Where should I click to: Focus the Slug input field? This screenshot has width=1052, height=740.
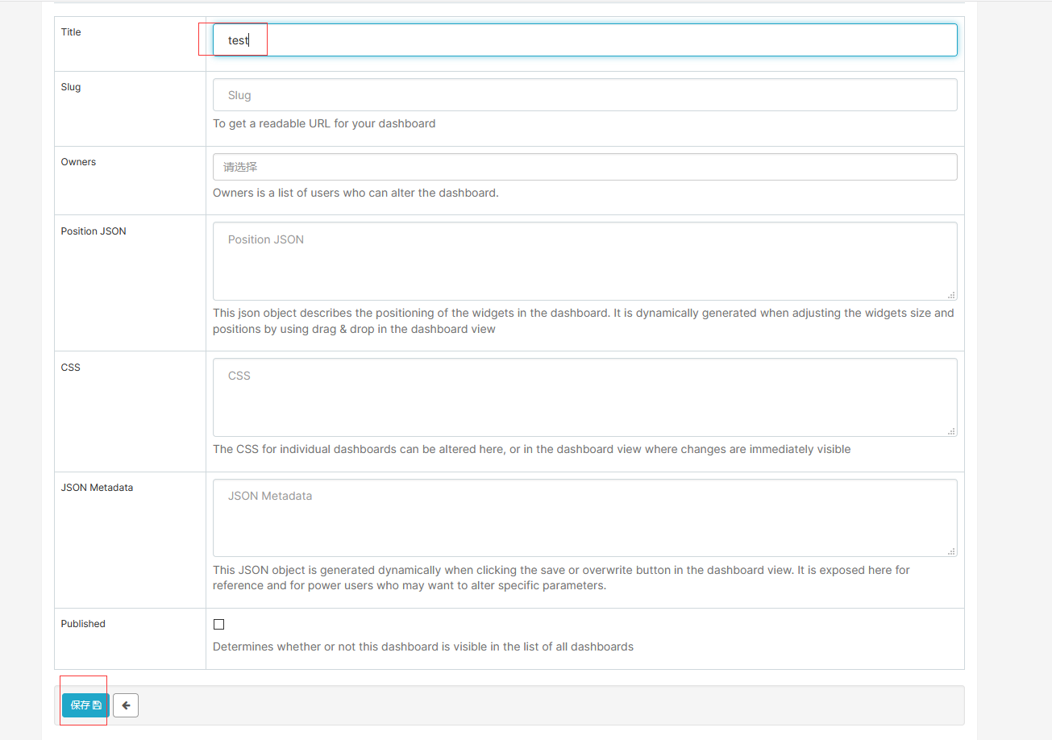click(x=584, y=94)
